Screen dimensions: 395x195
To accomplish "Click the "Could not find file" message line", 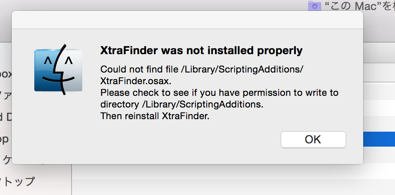I will (202, 69).
